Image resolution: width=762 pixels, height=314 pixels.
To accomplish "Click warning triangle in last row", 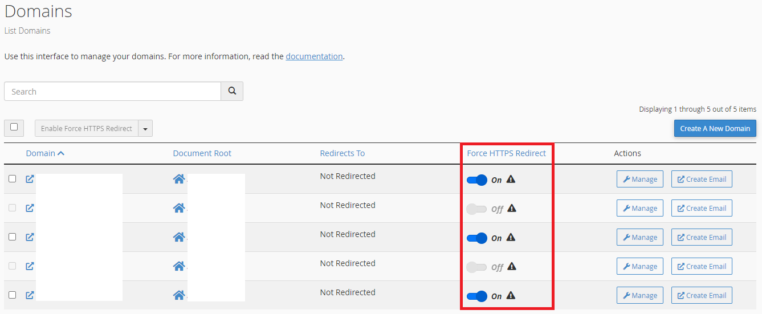I will tap(511, 295).
